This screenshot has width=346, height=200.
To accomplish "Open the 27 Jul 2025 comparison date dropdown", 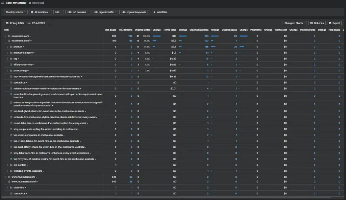I will (40, 23).
